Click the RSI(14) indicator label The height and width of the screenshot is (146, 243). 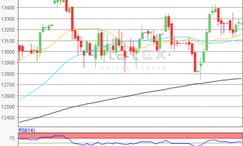[27, 130]
